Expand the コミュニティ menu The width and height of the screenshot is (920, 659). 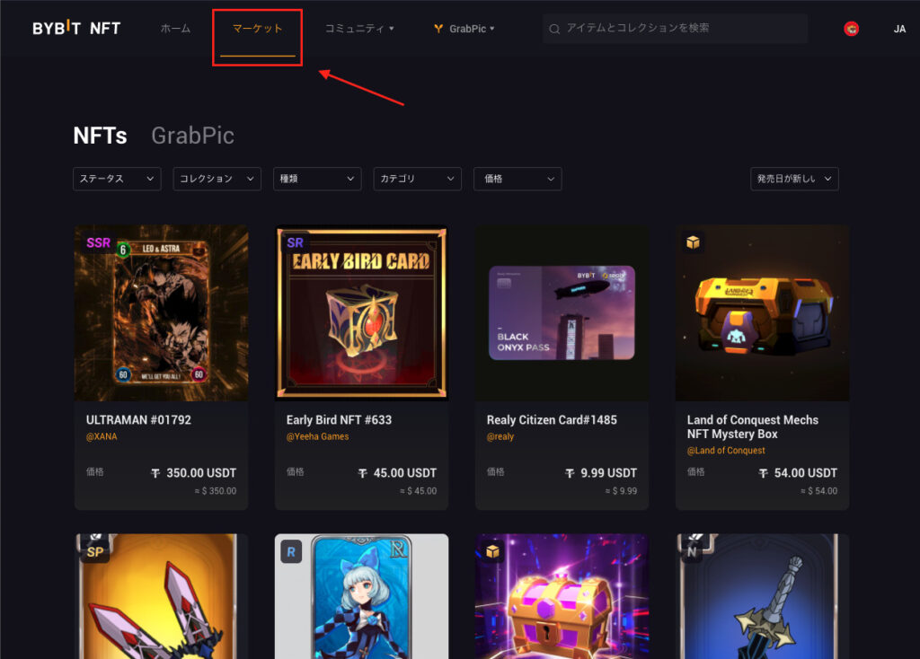coord(359,29)
